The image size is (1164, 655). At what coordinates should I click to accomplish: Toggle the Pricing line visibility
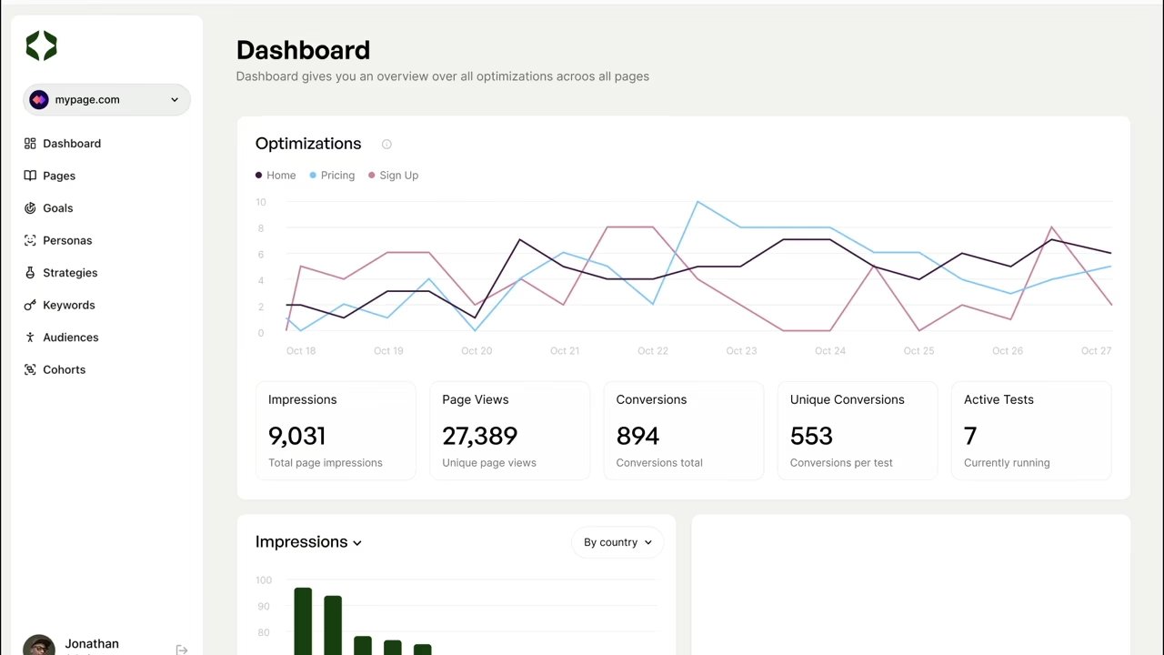tap(331, 175)
